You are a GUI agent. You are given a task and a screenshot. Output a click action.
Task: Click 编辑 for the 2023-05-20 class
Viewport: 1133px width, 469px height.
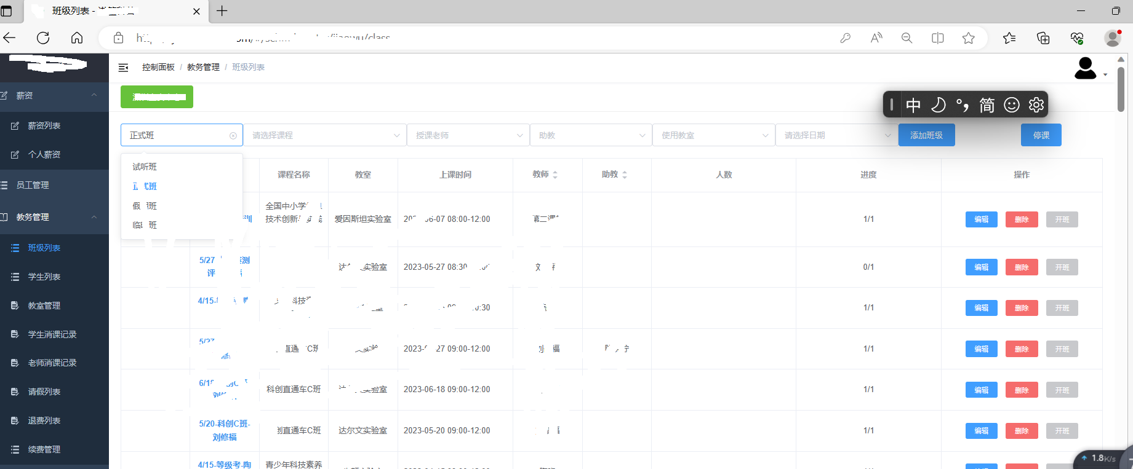tap(981, 431)
